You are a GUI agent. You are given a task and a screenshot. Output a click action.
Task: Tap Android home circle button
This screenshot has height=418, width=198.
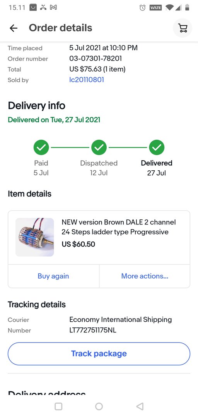(99, 406)
